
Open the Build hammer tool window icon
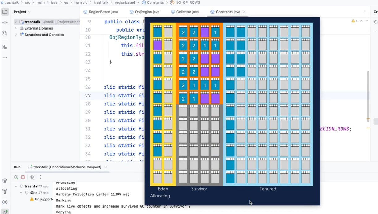click(x=5, y=191)
